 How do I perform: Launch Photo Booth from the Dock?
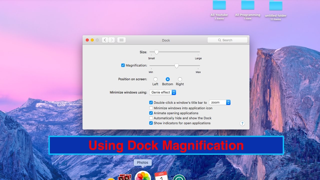point(124,177)
